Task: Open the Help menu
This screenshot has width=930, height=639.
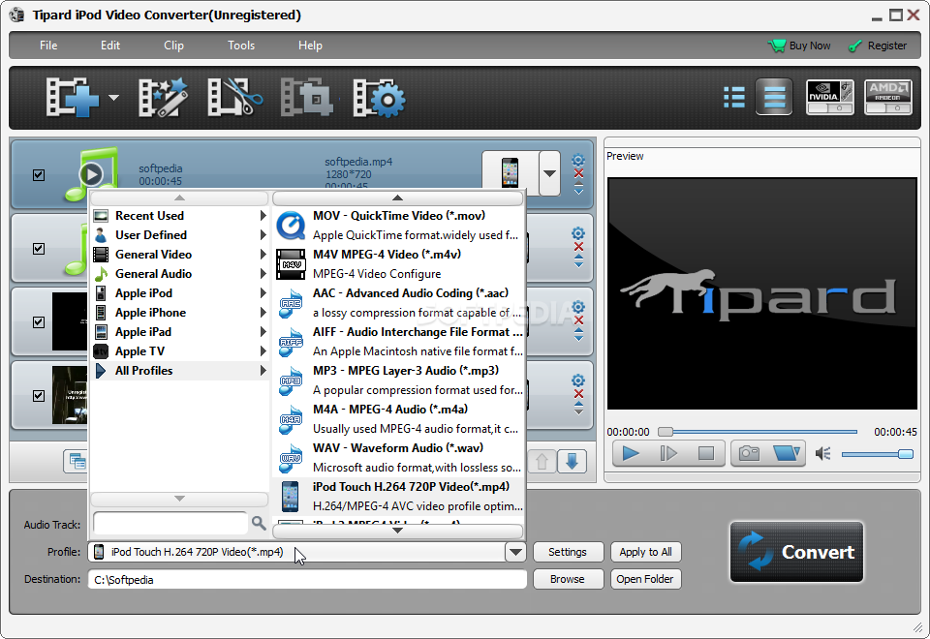Action: coord(310,46)
